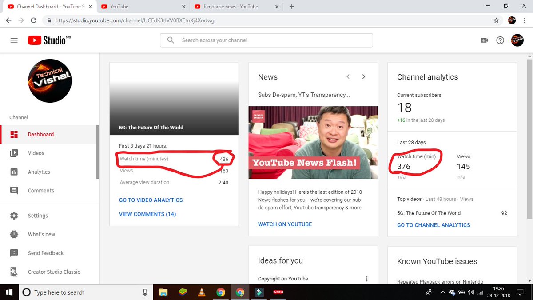This screenshot has height=300, width=533.
Task: Open the help question mark icon
Action: coord(500,40)
